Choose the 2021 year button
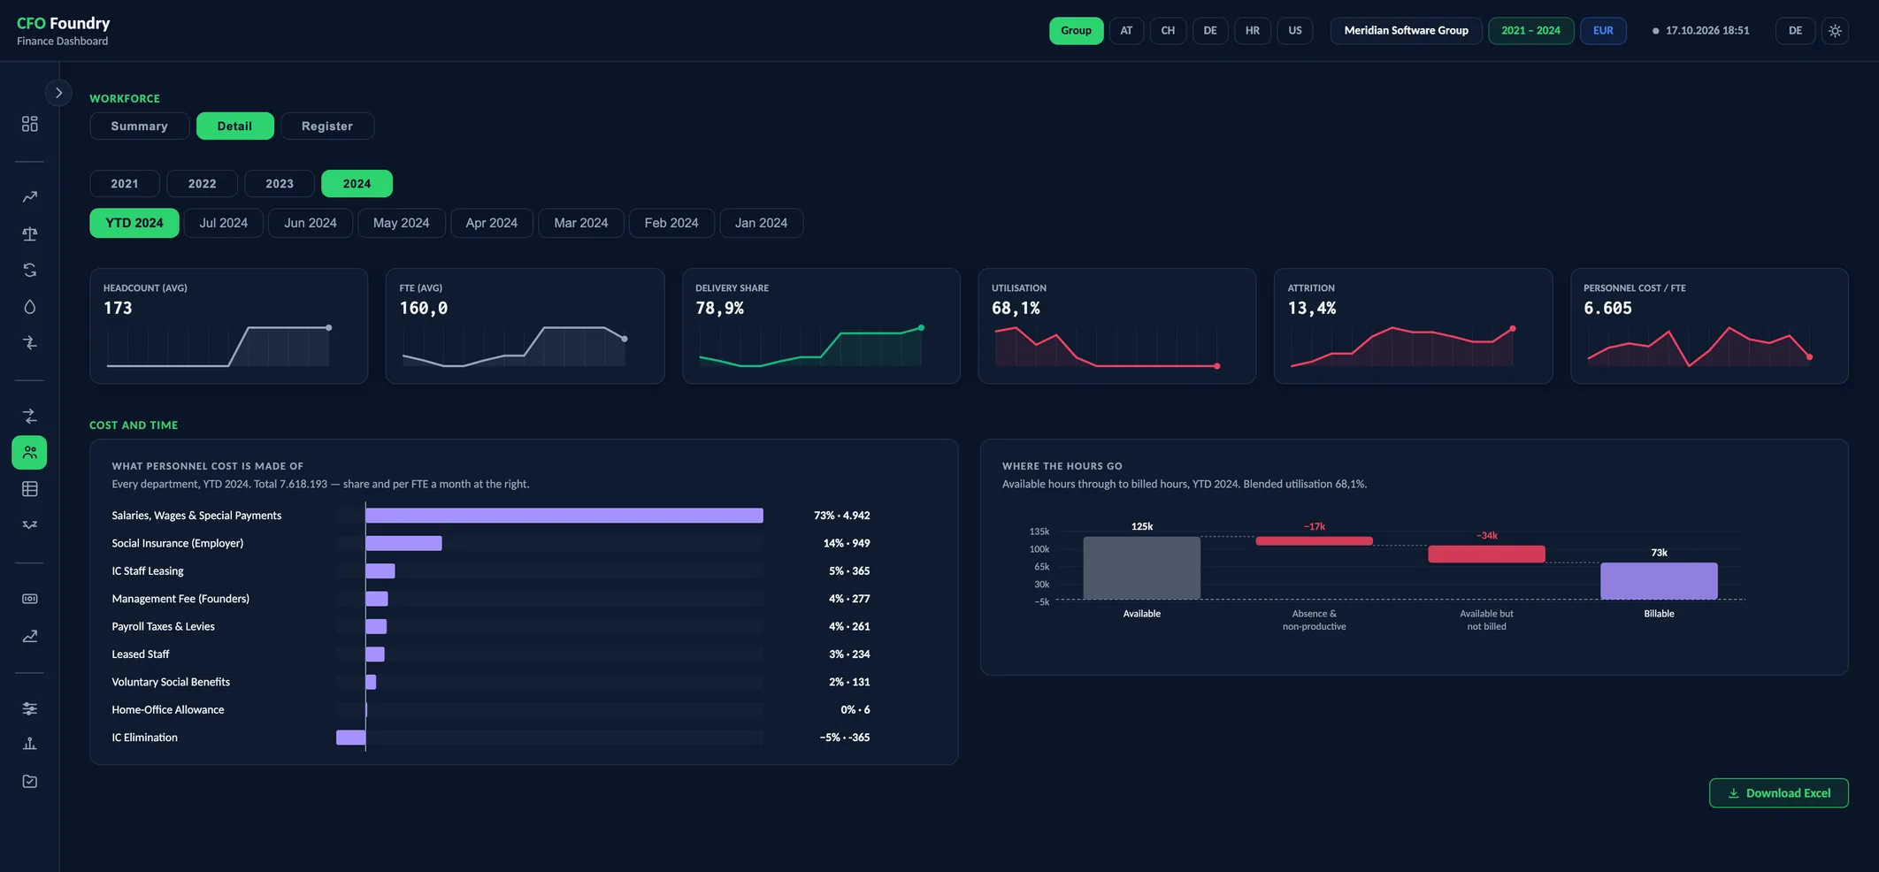Screen dimensions: 1879x872 (125, 183)
